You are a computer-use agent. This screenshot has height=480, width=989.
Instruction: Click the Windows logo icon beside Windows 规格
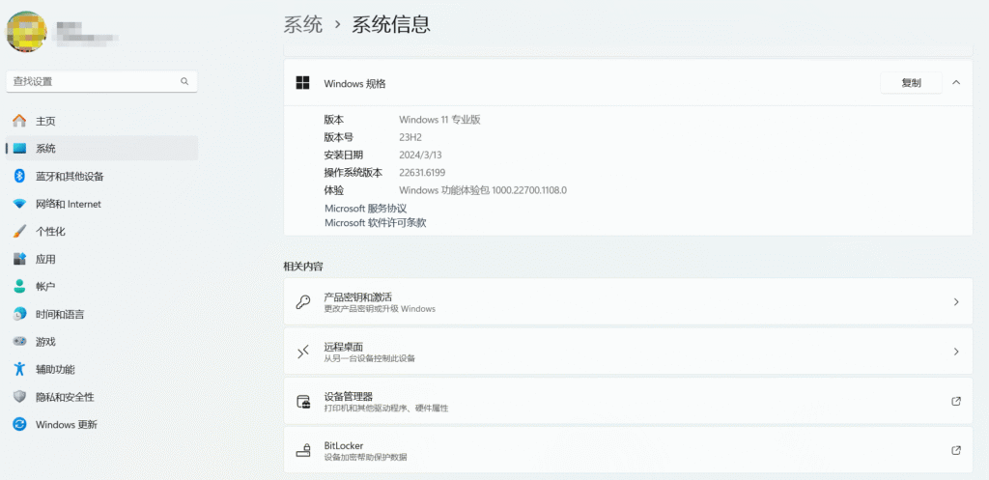coord(302,83)
